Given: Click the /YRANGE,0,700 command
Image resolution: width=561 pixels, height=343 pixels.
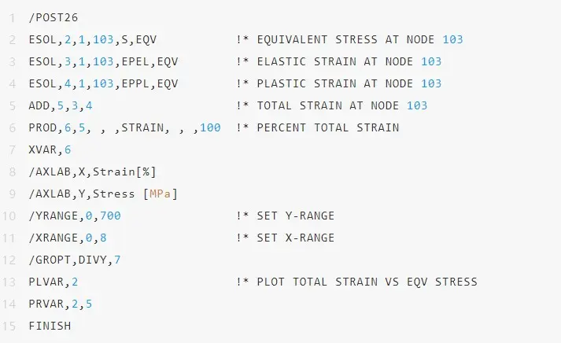Looking at the screenshot, I should (x=75, y=216).
